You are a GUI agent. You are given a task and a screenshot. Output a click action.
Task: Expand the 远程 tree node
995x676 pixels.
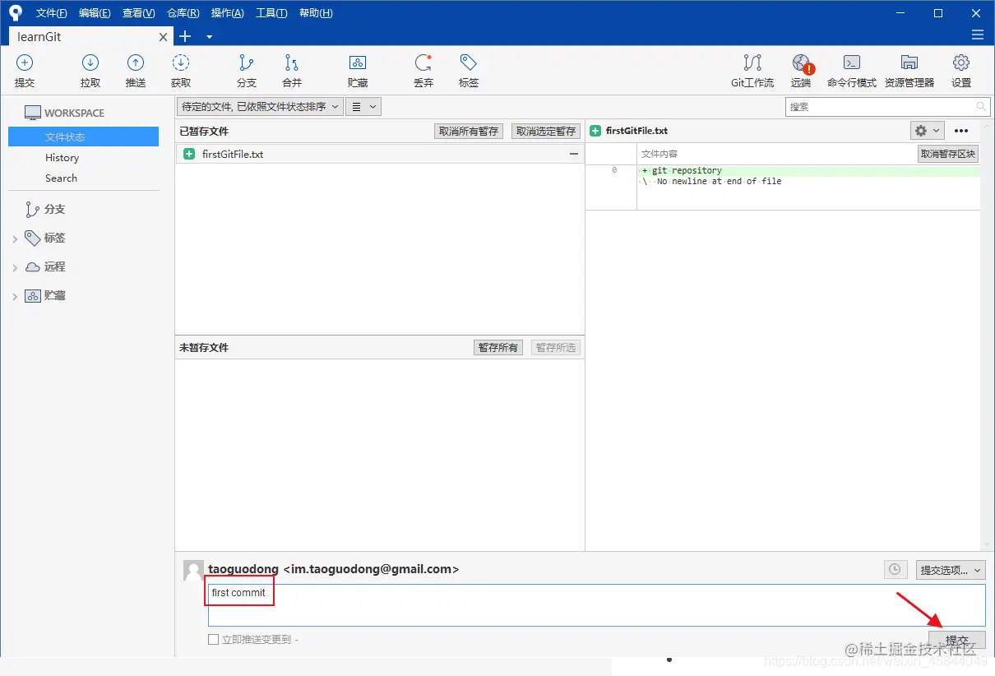tap(15, 267)
